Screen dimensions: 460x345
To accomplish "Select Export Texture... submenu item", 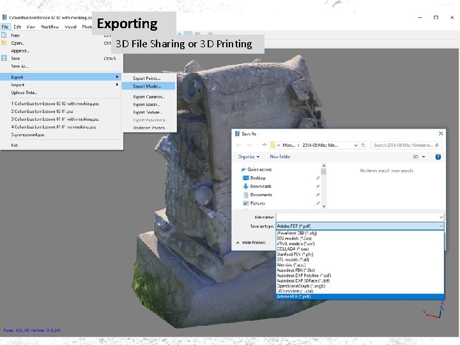I will coord(149,112).
